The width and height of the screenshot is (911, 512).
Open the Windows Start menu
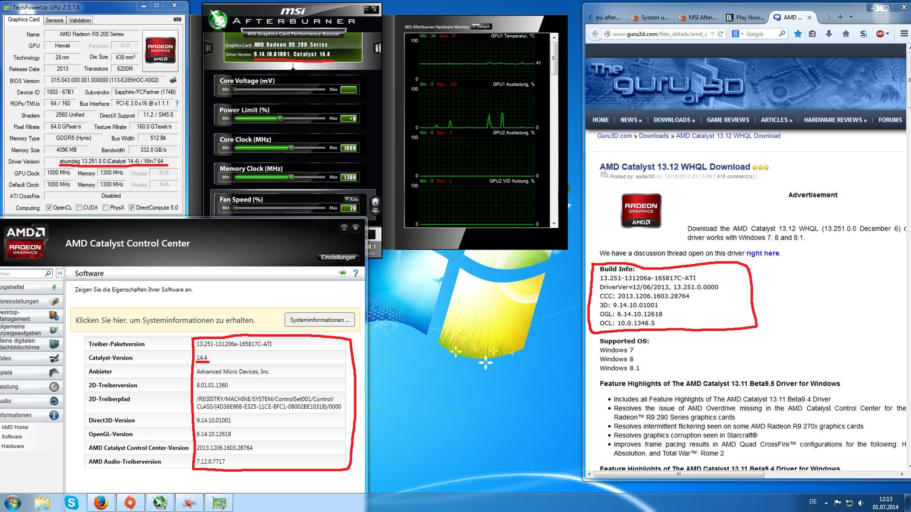(13, 503)
